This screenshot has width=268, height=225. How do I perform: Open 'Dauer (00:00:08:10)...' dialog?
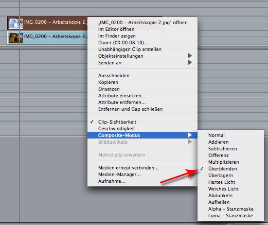[x=142, y=43]
